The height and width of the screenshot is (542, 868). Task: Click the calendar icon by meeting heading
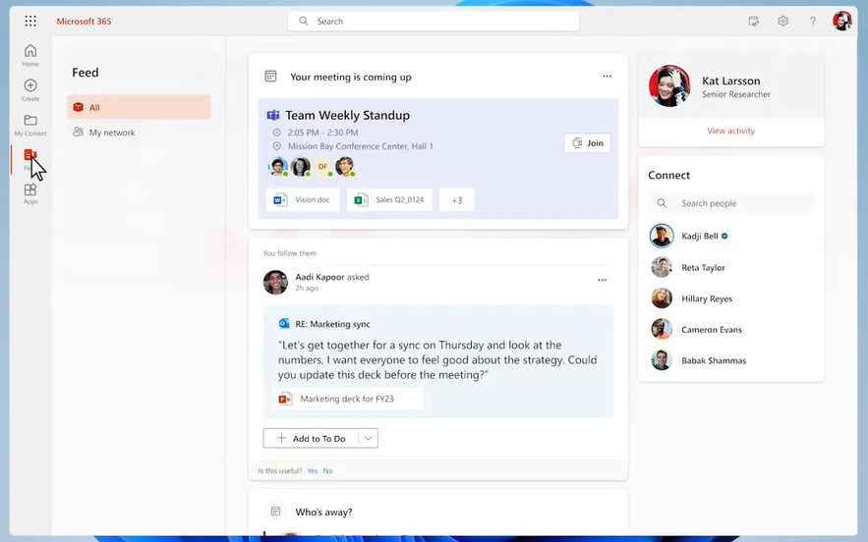tap(270, 77)
